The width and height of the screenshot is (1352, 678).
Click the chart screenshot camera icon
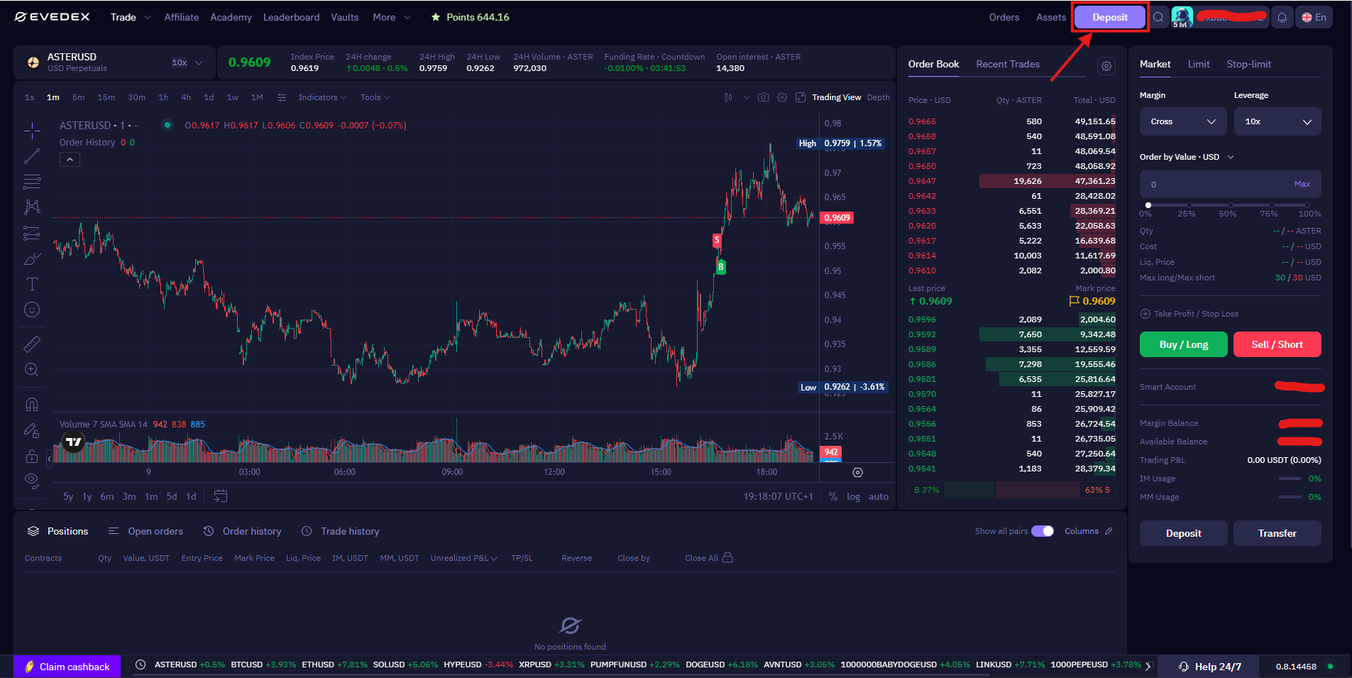coord(763,97)
